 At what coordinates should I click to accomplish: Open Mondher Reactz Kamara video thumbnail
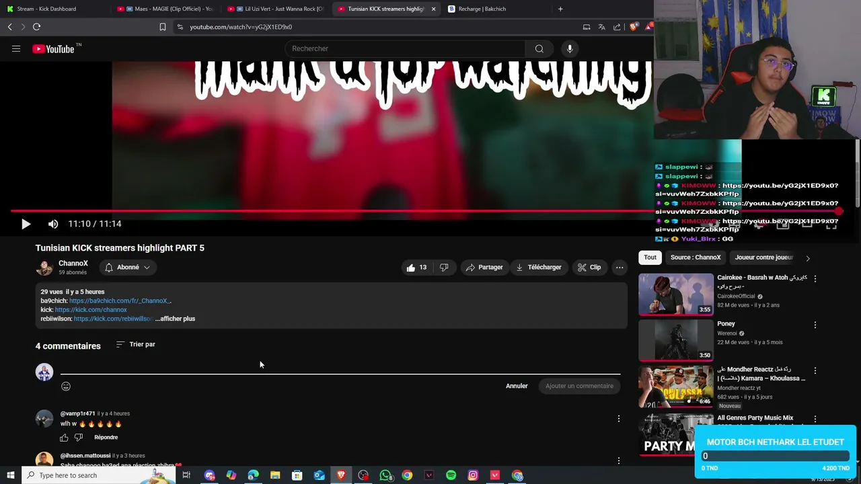tap(676, 387)
